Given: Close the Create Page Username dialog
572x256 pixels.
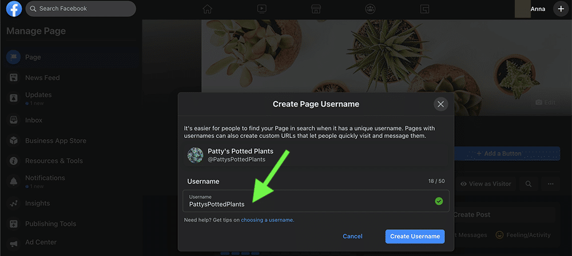Looking at the screenshot, I should tap(440, 104).
